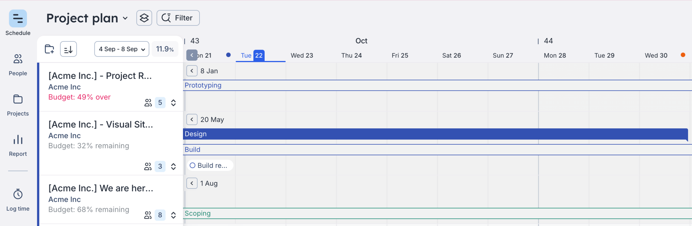Click the sort order button
Image resolution: width=692 pixels, height=226 pixels.
[x=68, y=49]
